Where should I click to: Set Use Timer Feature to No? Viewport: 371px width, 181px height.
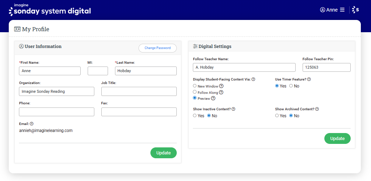tap(291, 86)
